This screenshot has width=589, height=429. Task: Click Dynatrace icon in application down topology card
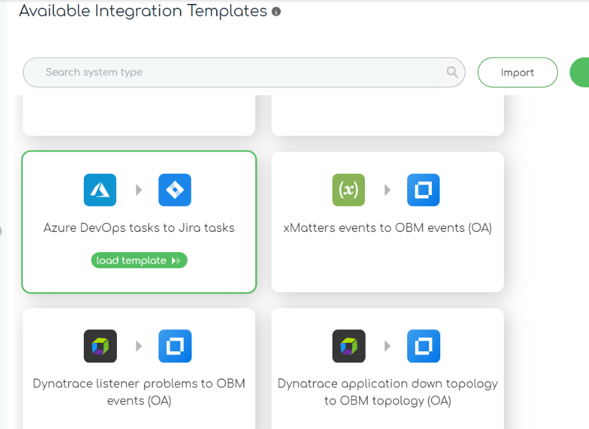click(x=349, y=346)
